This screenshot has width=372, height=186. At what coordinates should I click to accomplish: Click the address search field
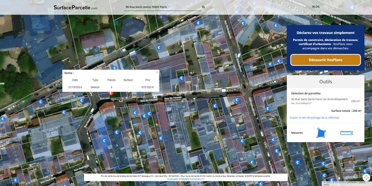point(163,7)
